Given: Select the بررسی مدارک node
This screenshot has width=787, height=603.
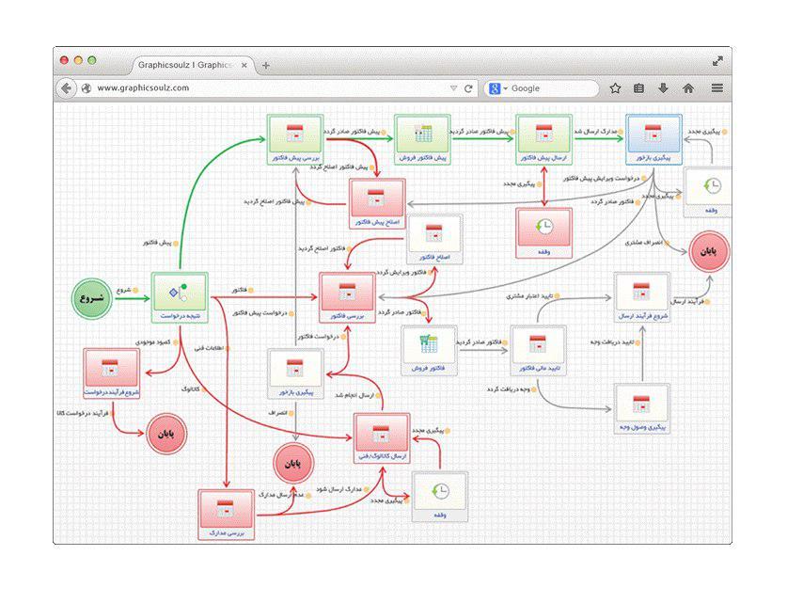Looking at the screenshot, I should pos(227,515).
